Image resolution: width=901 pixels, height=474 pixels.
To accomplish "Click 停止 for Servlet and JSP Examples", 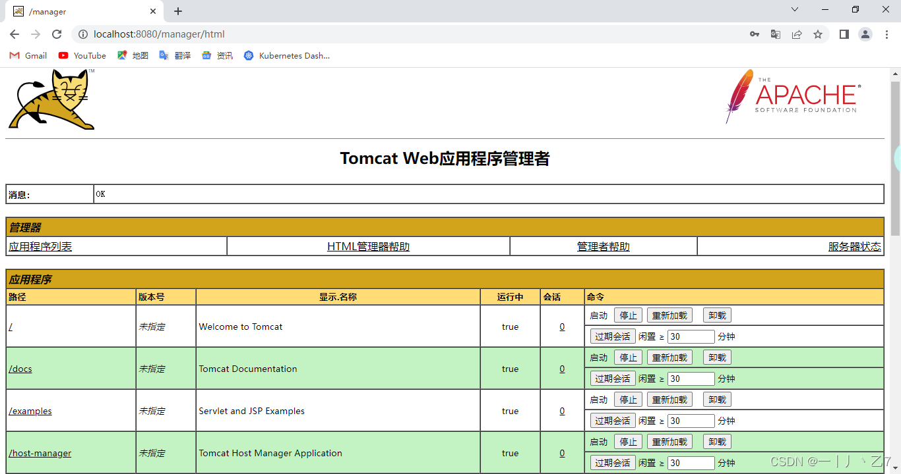I will point(629,400).
